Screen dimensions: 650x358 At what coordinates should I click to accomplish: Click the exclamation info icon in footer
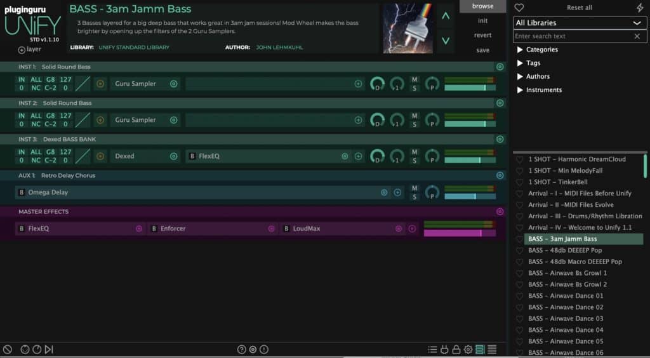pyautogui.click(x=264, y=349)
